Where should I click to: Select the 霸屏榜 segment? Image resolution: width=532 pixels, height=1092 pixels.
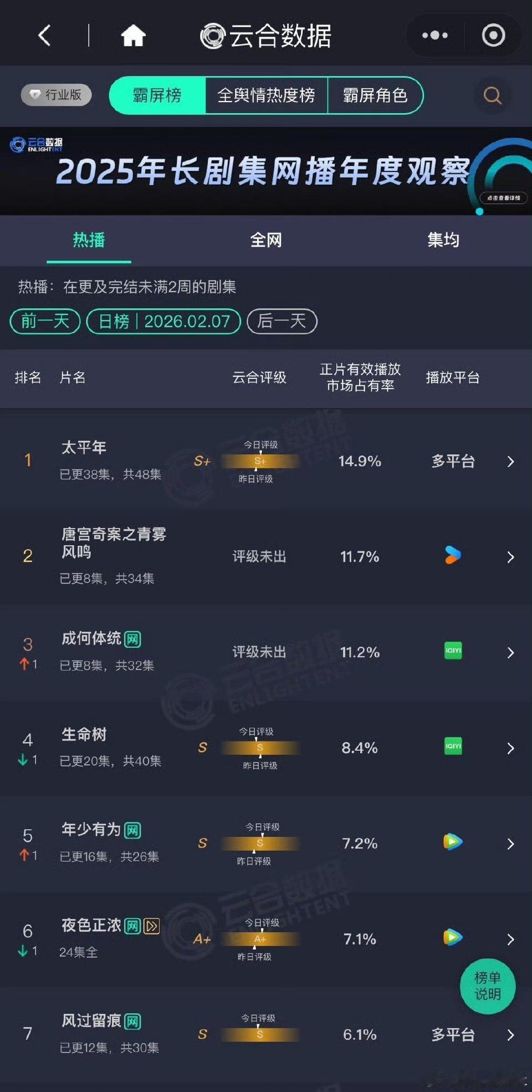pyautogui.click(x=157, y=95)
